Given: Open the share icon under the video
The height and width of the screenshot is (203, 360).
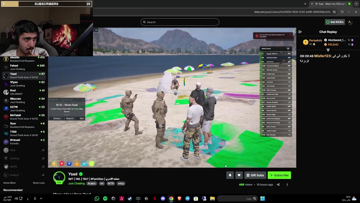Looking at the screenshot, I should point(278,185).
